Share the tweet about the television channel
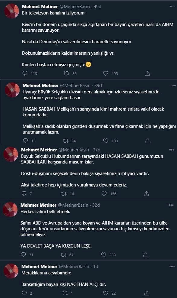Viewport: 177px width, 298px height. click(147, 73)
